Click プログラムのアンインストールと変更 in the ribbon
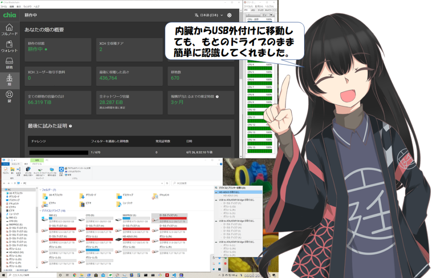The height and width of the screenshot is (278, 438). point(78,168)
